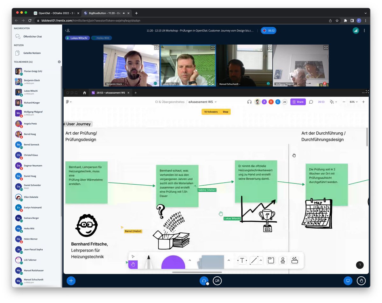Select the hand tool
Image resolution: width=382 pixels, height=303 pixels.
[x=133, y=265]
